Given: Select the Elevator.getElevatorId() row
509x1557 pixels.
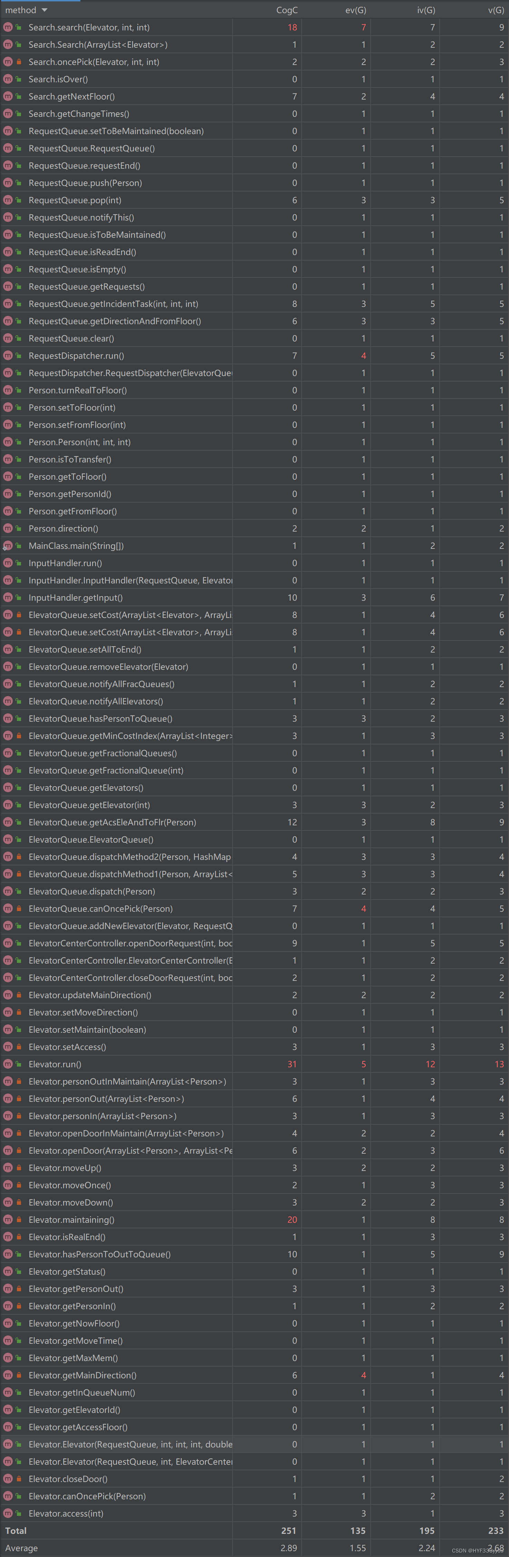Looking at the screenshot, I should coord(254,1409).
